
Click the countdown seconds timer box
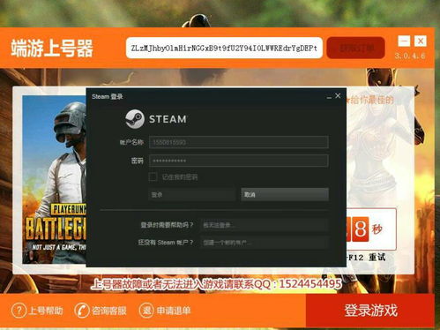pos(371,229)
